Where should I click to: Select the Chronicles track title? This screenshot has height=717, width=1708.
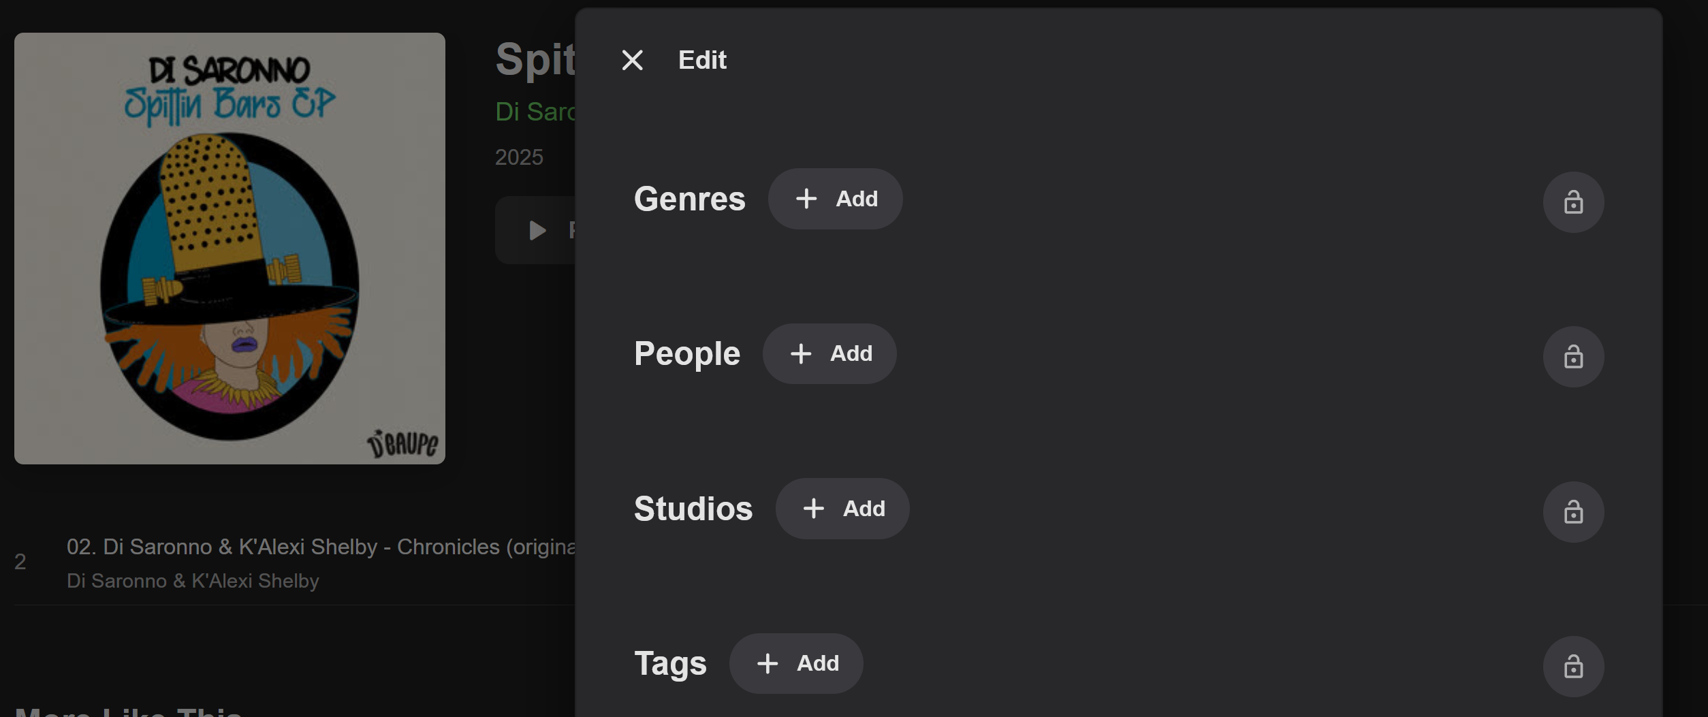[x=320, y=547]
